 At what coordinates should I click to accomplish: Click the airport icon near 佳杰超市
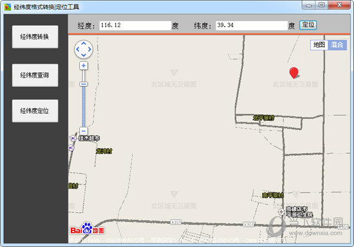click(x=73, y=138)
